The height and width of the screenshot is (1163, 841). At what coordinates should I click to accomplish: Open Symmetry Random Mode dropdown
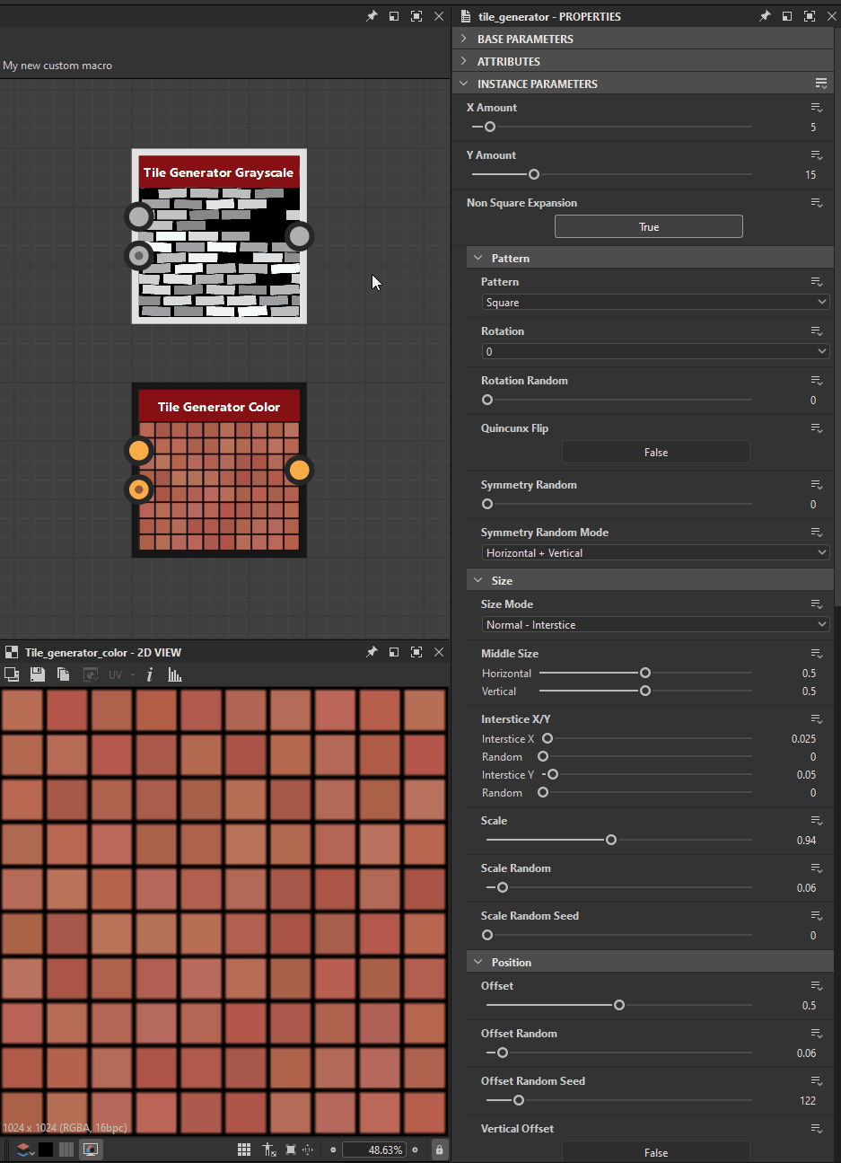click(x=655, y=553)
